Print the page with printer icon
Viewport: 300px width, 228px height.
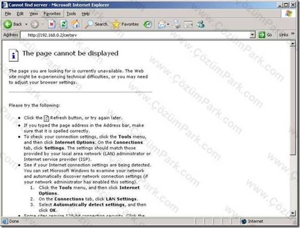(176, 24)
